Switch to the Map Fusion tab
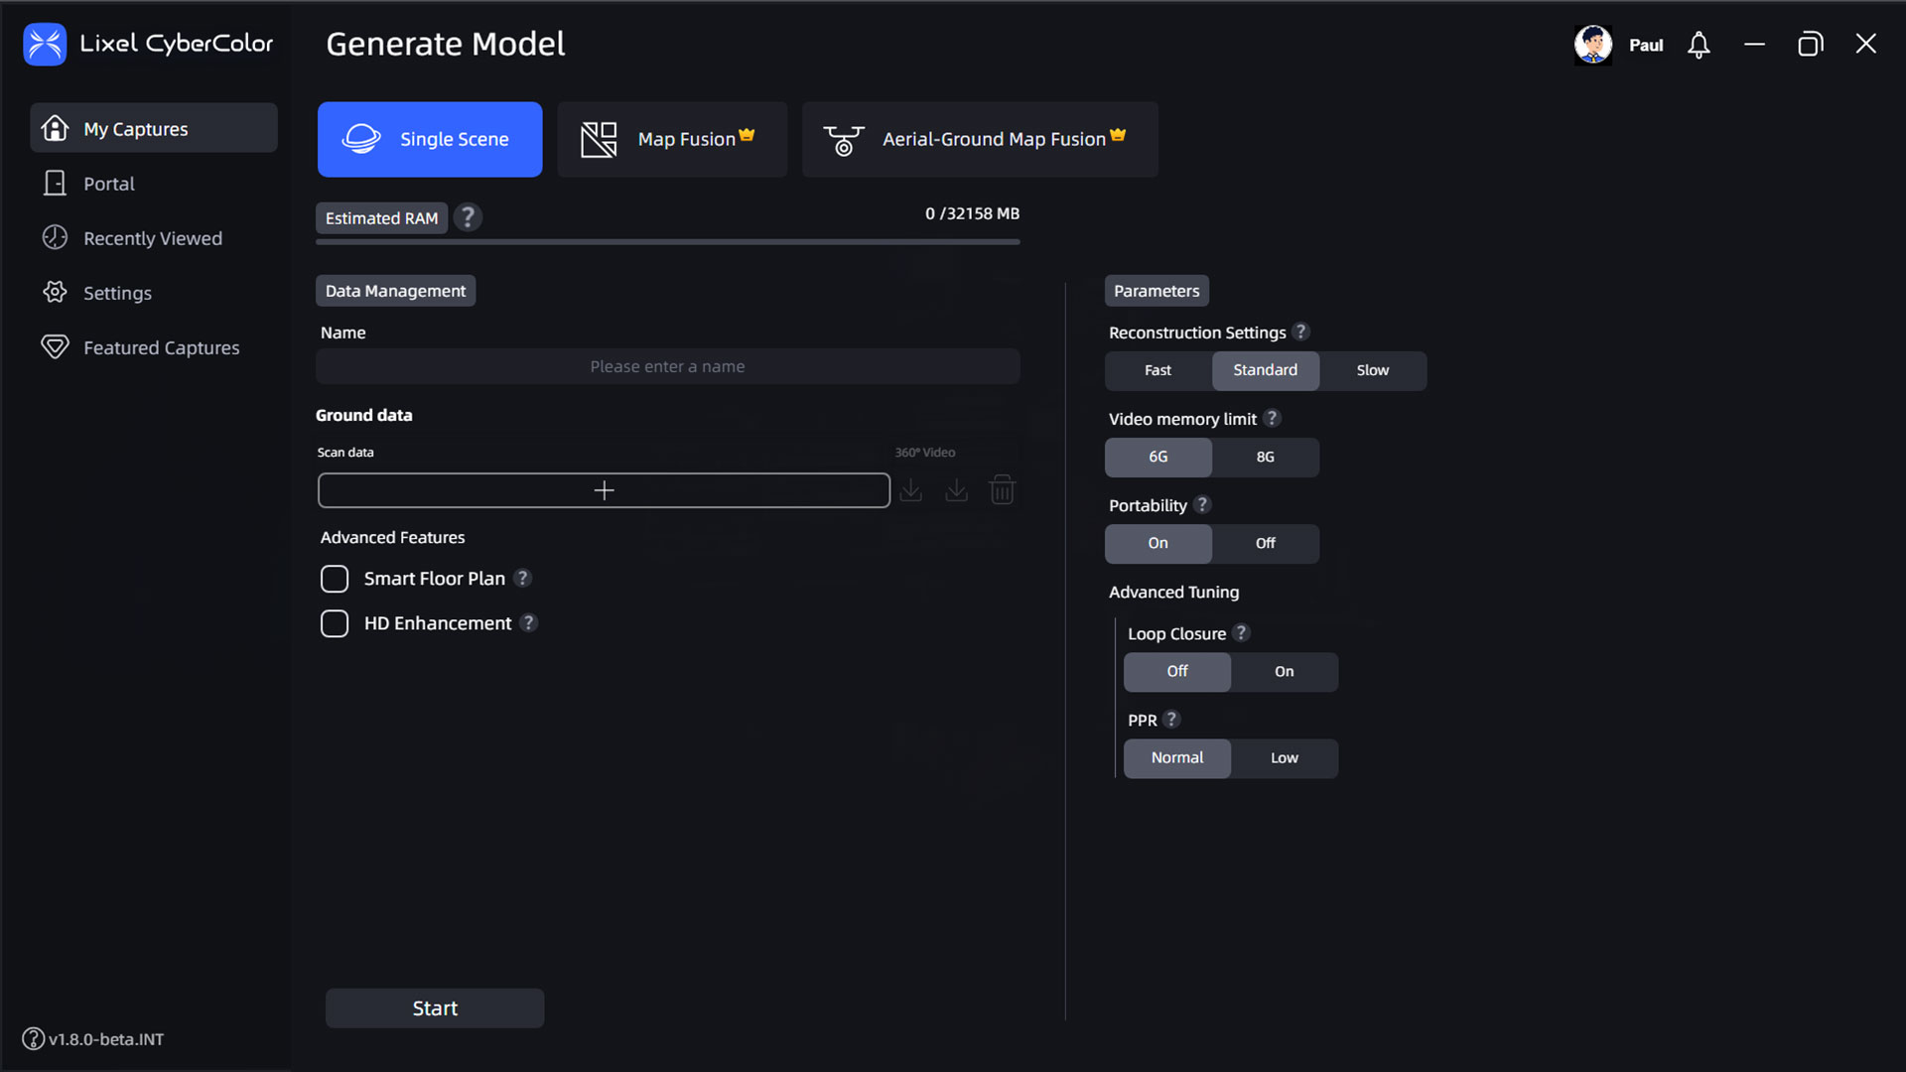Viewport: 1906px width, 1072px height. click(672, 139)
